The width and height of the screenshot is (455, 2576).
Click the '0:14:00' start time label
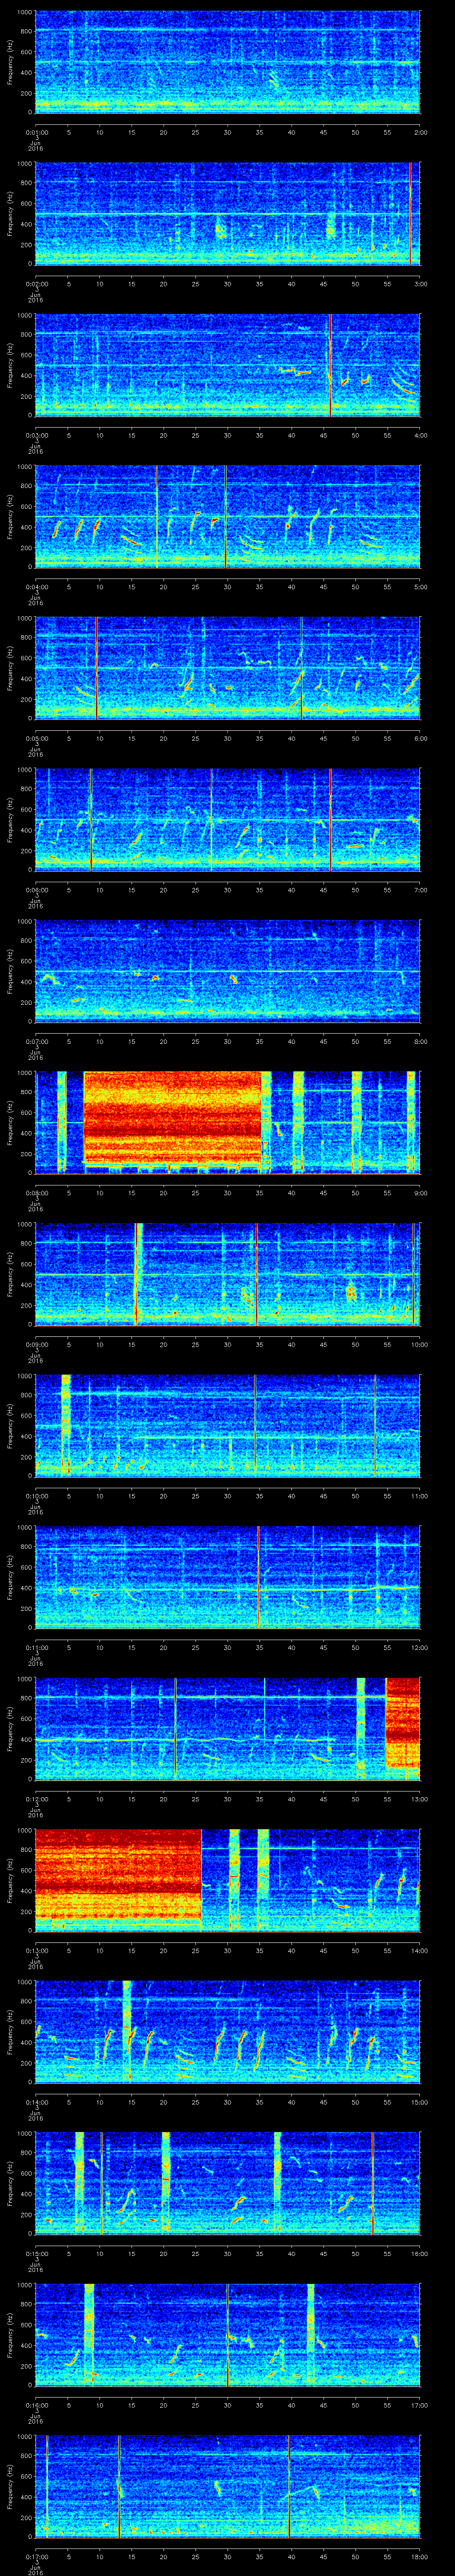pyautogui.click(x=36, y=2102)
